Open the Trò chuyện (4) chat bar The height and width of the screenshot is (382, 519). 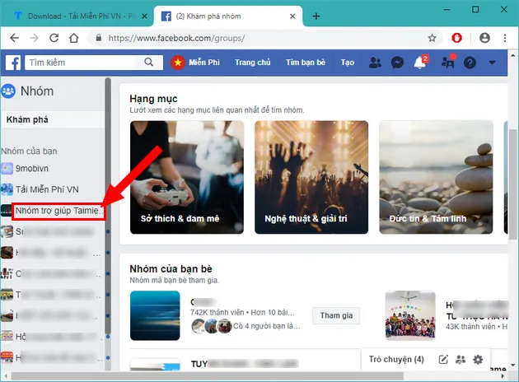396,359
